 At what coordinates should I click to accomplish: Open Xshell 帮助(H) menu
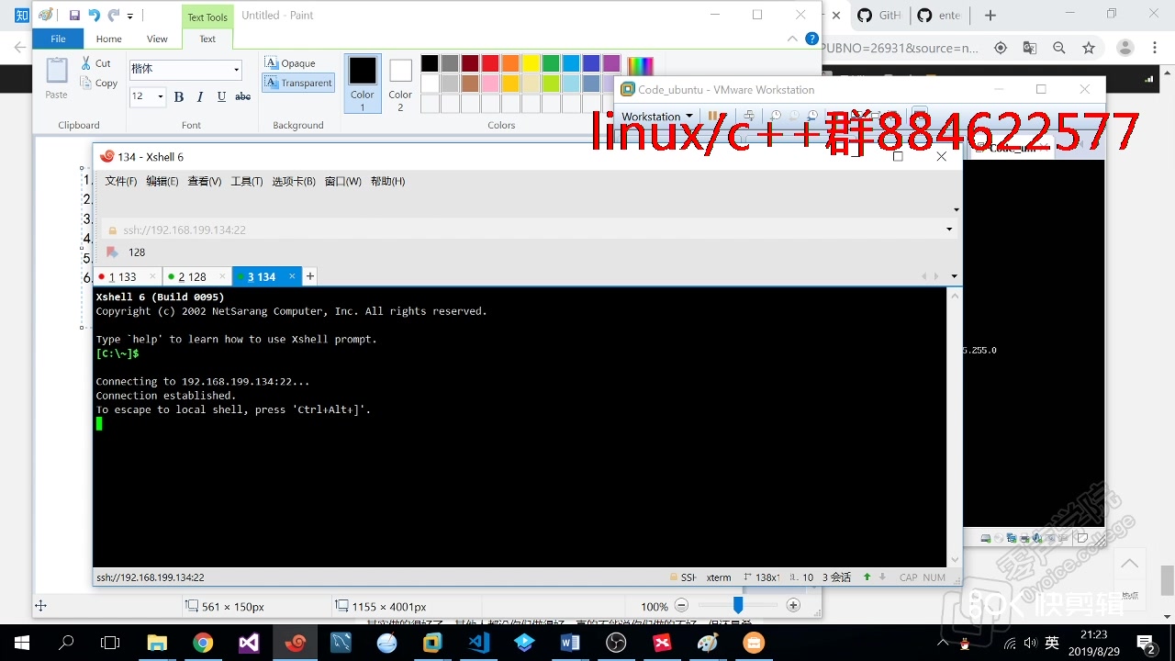coord(388,181)
